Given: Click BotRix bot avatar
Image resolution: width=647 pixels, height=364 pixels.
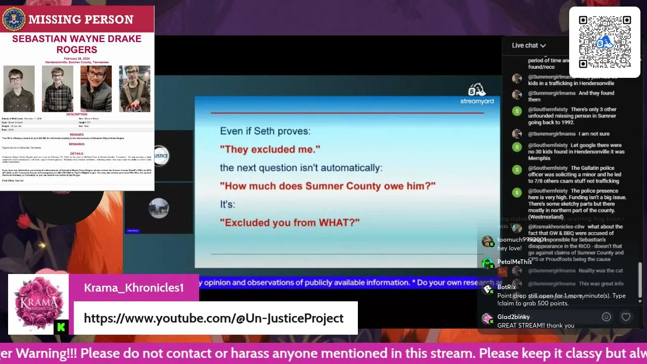Looking at the screenshot, I should coord(487,289).
